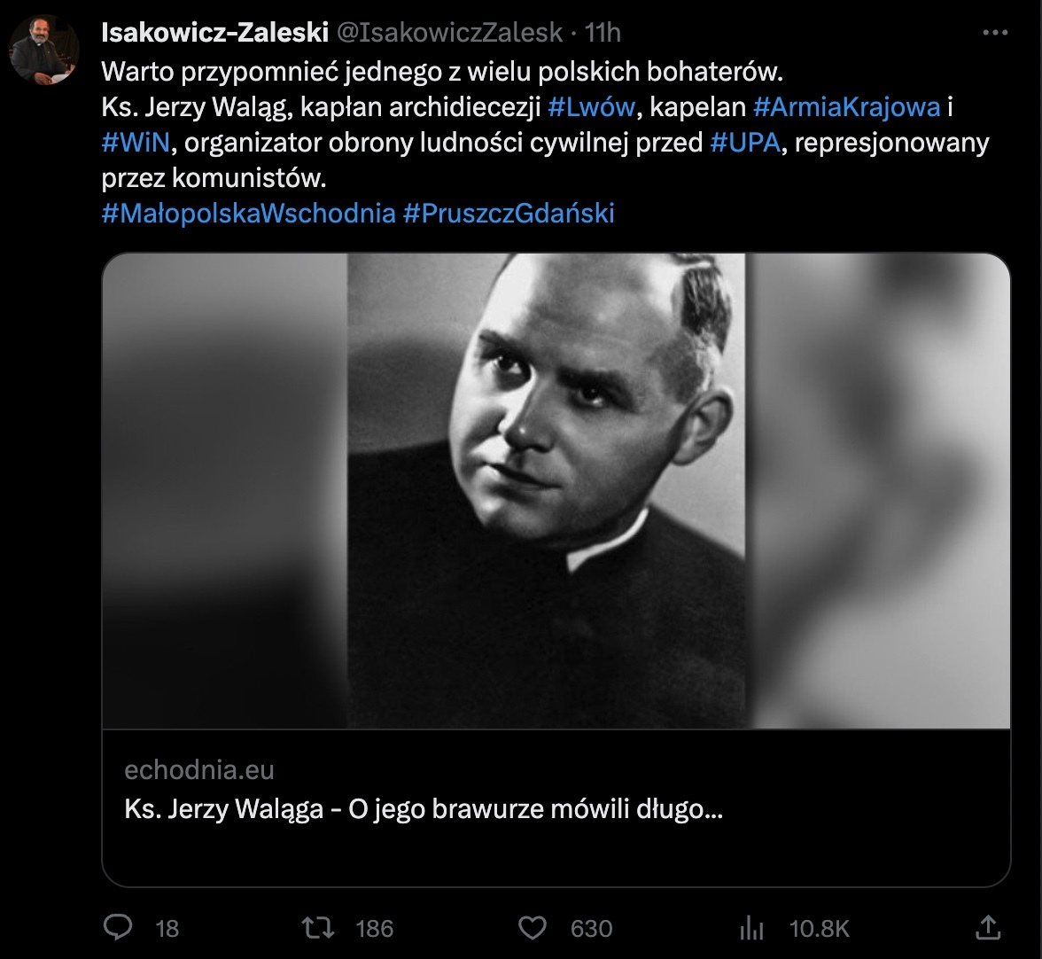
Task: Click the 11h post timestamp
Action: click(x=603, y=33)
